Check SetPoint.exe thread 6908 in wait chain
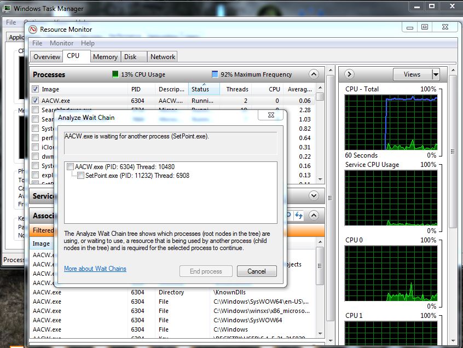The height and width of the screenshot is (348, 463). (x=80, y=176)
